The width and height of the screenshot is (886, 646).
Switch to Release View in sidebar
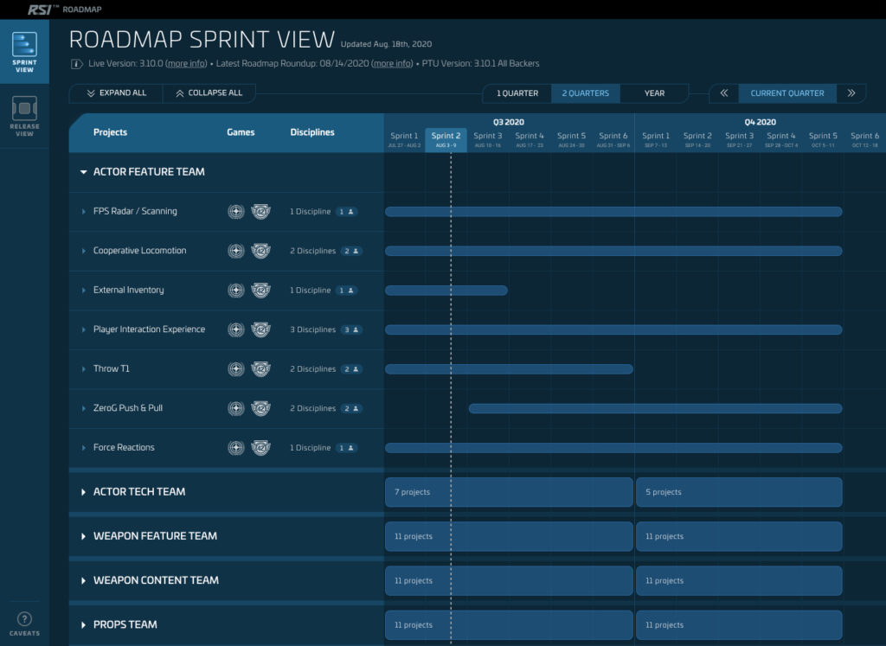pyautogui.click(x=24, y=117)
